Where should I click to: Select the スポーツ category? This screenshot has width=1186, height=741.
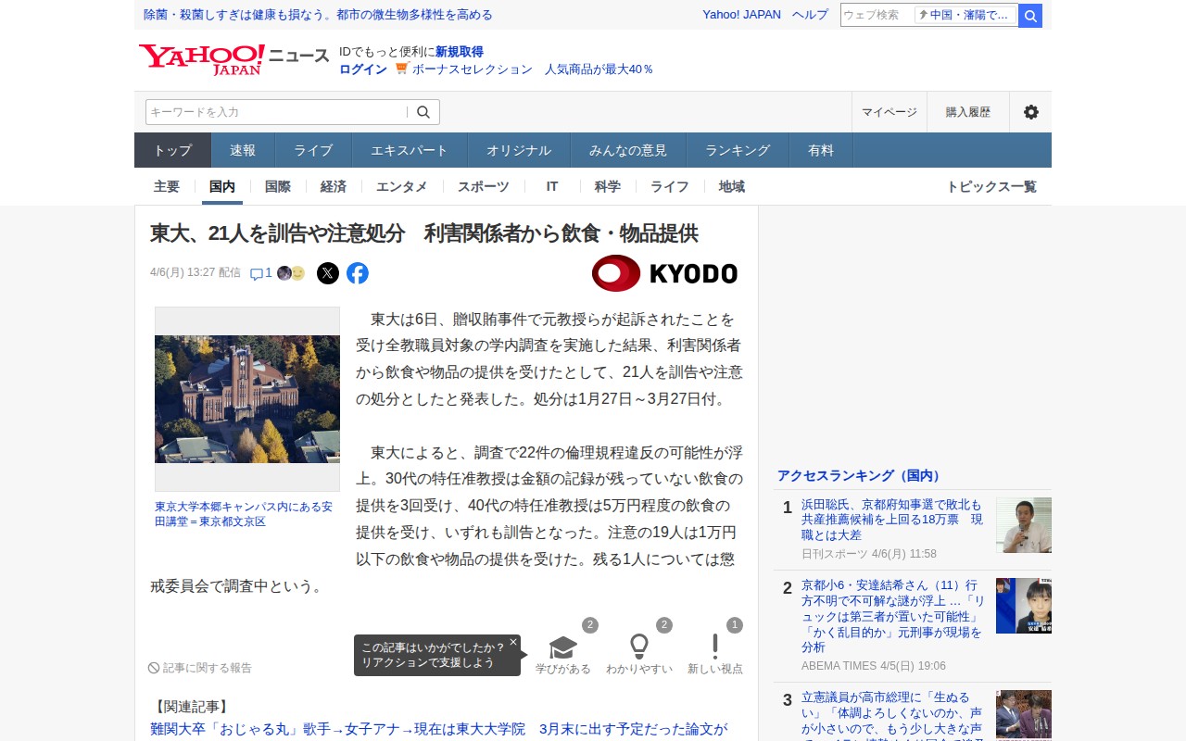[484, 186]
